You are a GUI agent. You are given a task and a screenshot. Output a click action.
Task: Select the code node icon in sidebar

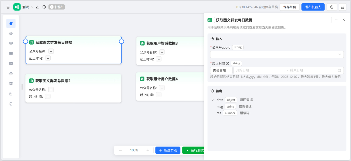point(11,43)
